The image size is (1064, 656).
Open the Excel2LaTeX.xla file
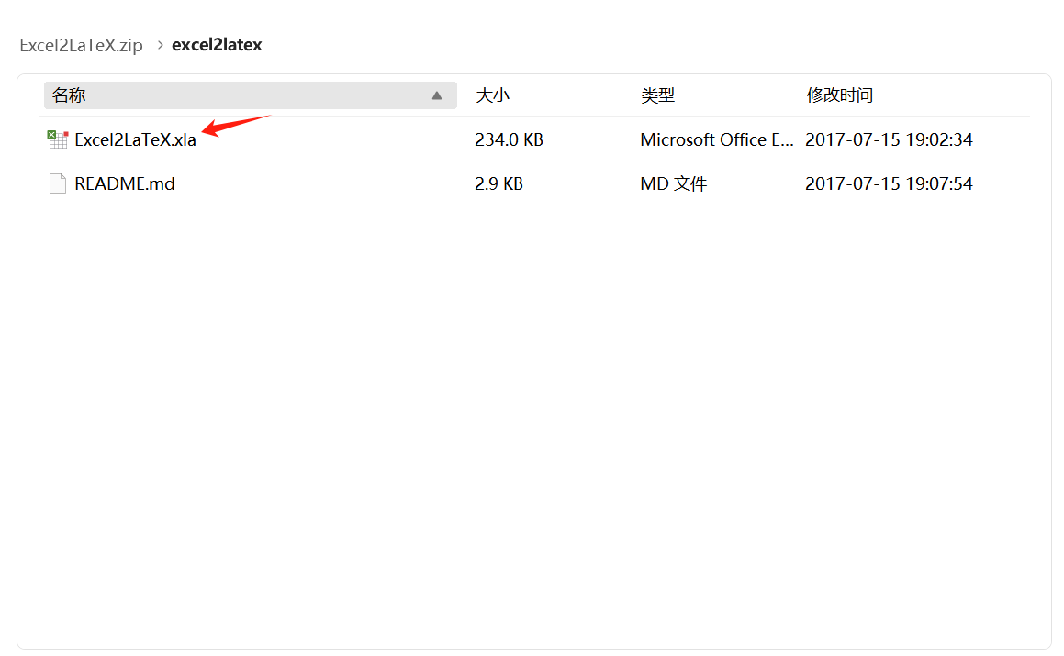pyautogui.click(x=135, y=139)
